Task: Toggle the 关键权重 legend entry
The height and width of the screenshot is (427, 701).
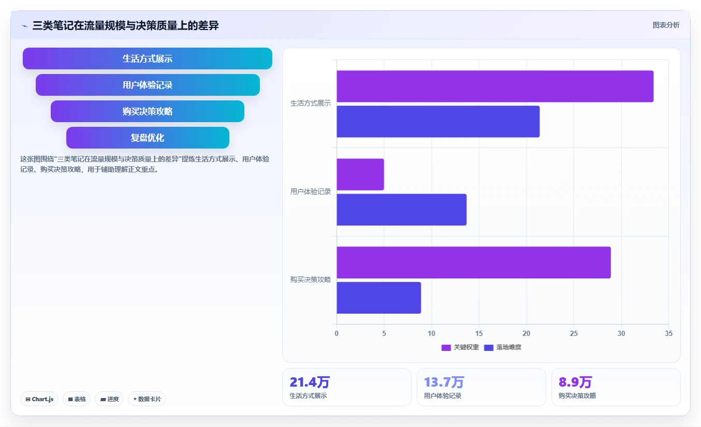Action: [x=460, y=347]
